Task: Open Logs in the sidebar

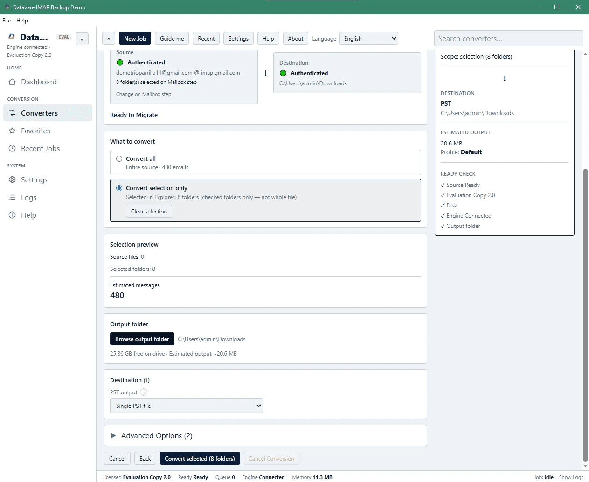Action: pyautogui.click(x=48, y=197)
